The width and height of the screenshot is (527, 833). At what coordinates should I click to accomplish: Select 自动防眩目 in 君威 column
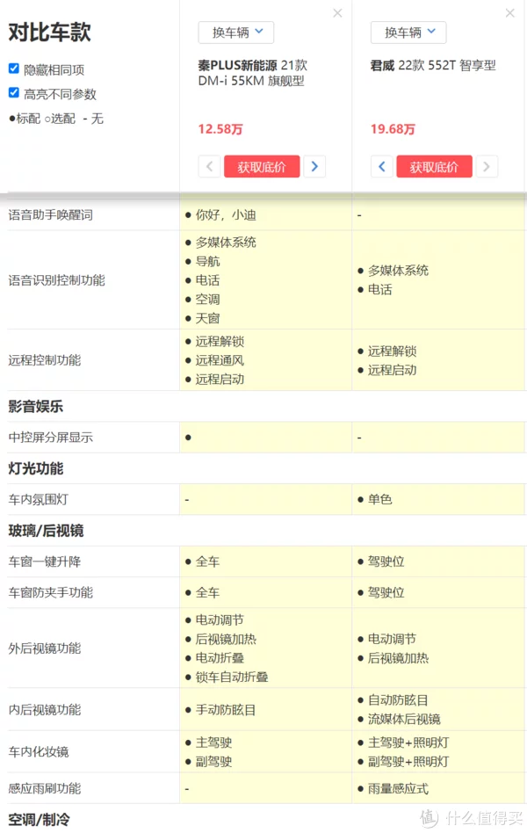[398, 700]
